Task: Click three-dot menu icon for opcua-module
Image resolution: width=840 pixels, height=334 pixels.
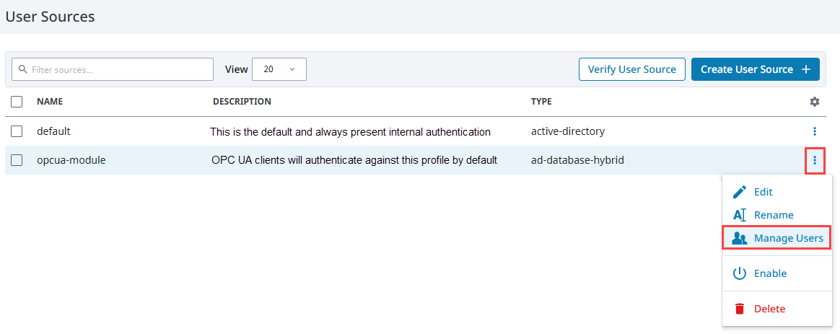Action: click(814, 160)
